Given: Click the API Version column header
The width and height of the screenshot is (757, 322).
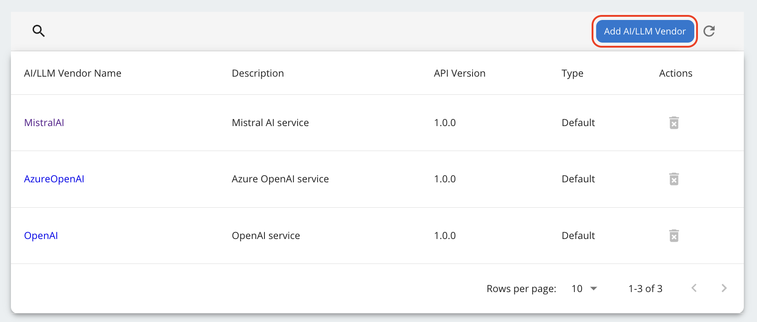Looking at the screenshot, I should (459, 73).
